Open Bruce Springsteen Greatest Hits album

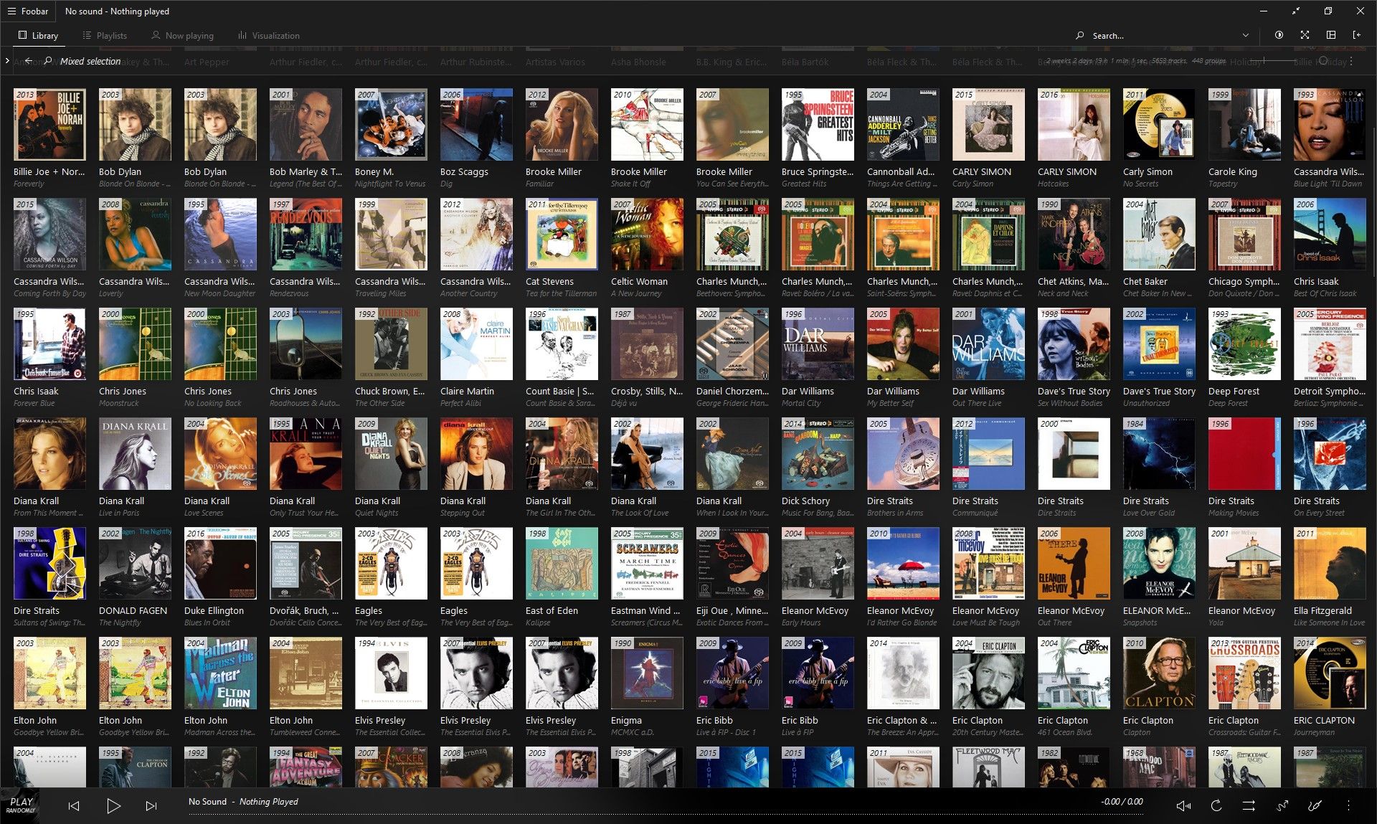point(818,124)
